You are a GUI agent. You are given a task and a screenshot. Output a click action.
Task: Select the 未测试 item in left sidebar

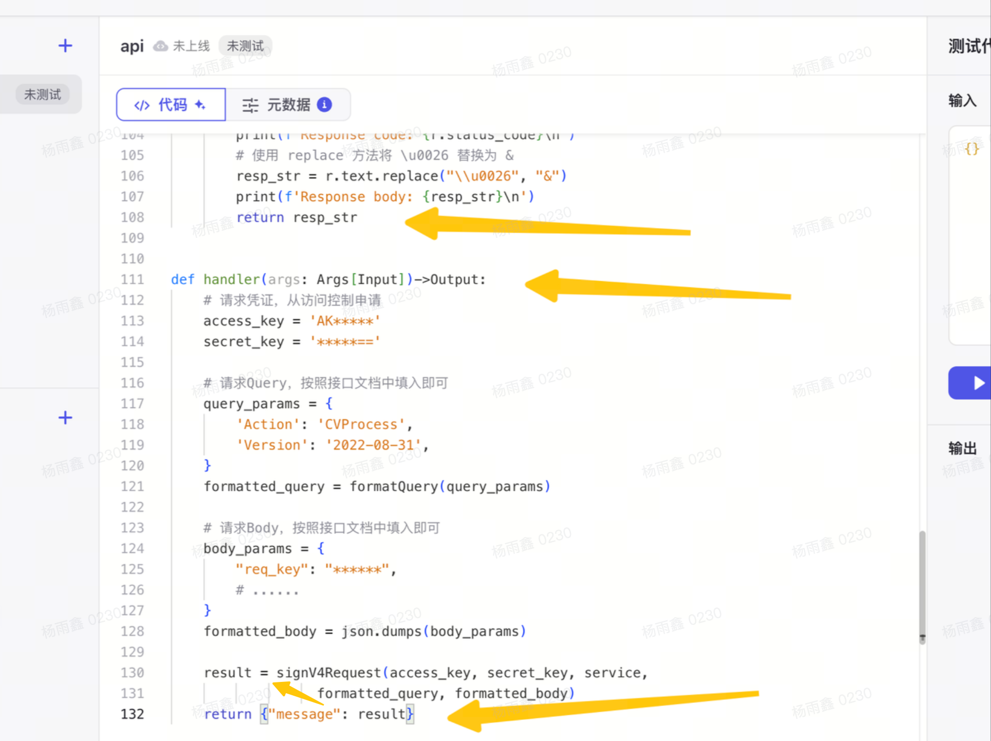[42, 95]
